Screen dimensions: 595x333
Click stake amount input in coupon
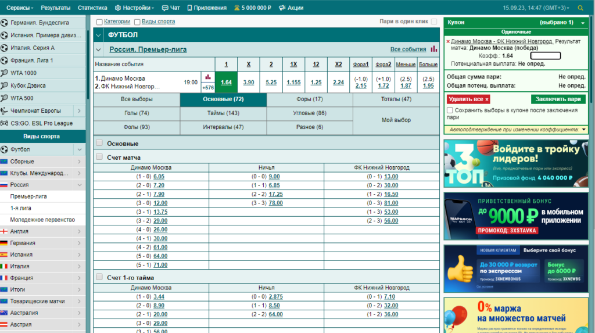[x=545, y=56]
